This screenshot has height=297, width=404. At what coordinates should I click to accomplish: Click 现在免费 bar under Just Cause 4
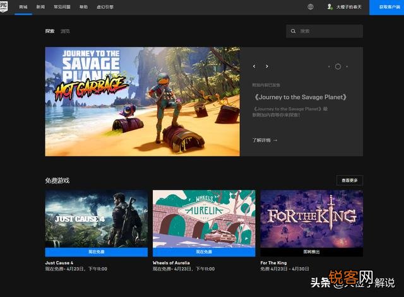click(97, 252)
